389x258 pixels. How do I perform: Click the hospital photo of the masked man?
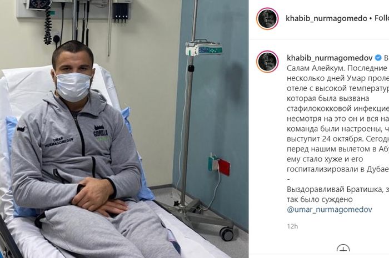tap(124, 129)
